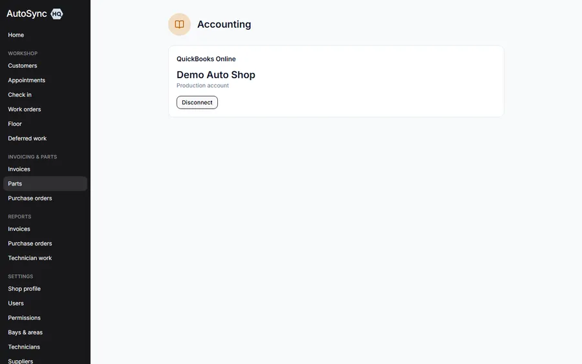Viewport: 582px width, 364px height.
Task: Go to the Home page
Action: pos(16,35)
